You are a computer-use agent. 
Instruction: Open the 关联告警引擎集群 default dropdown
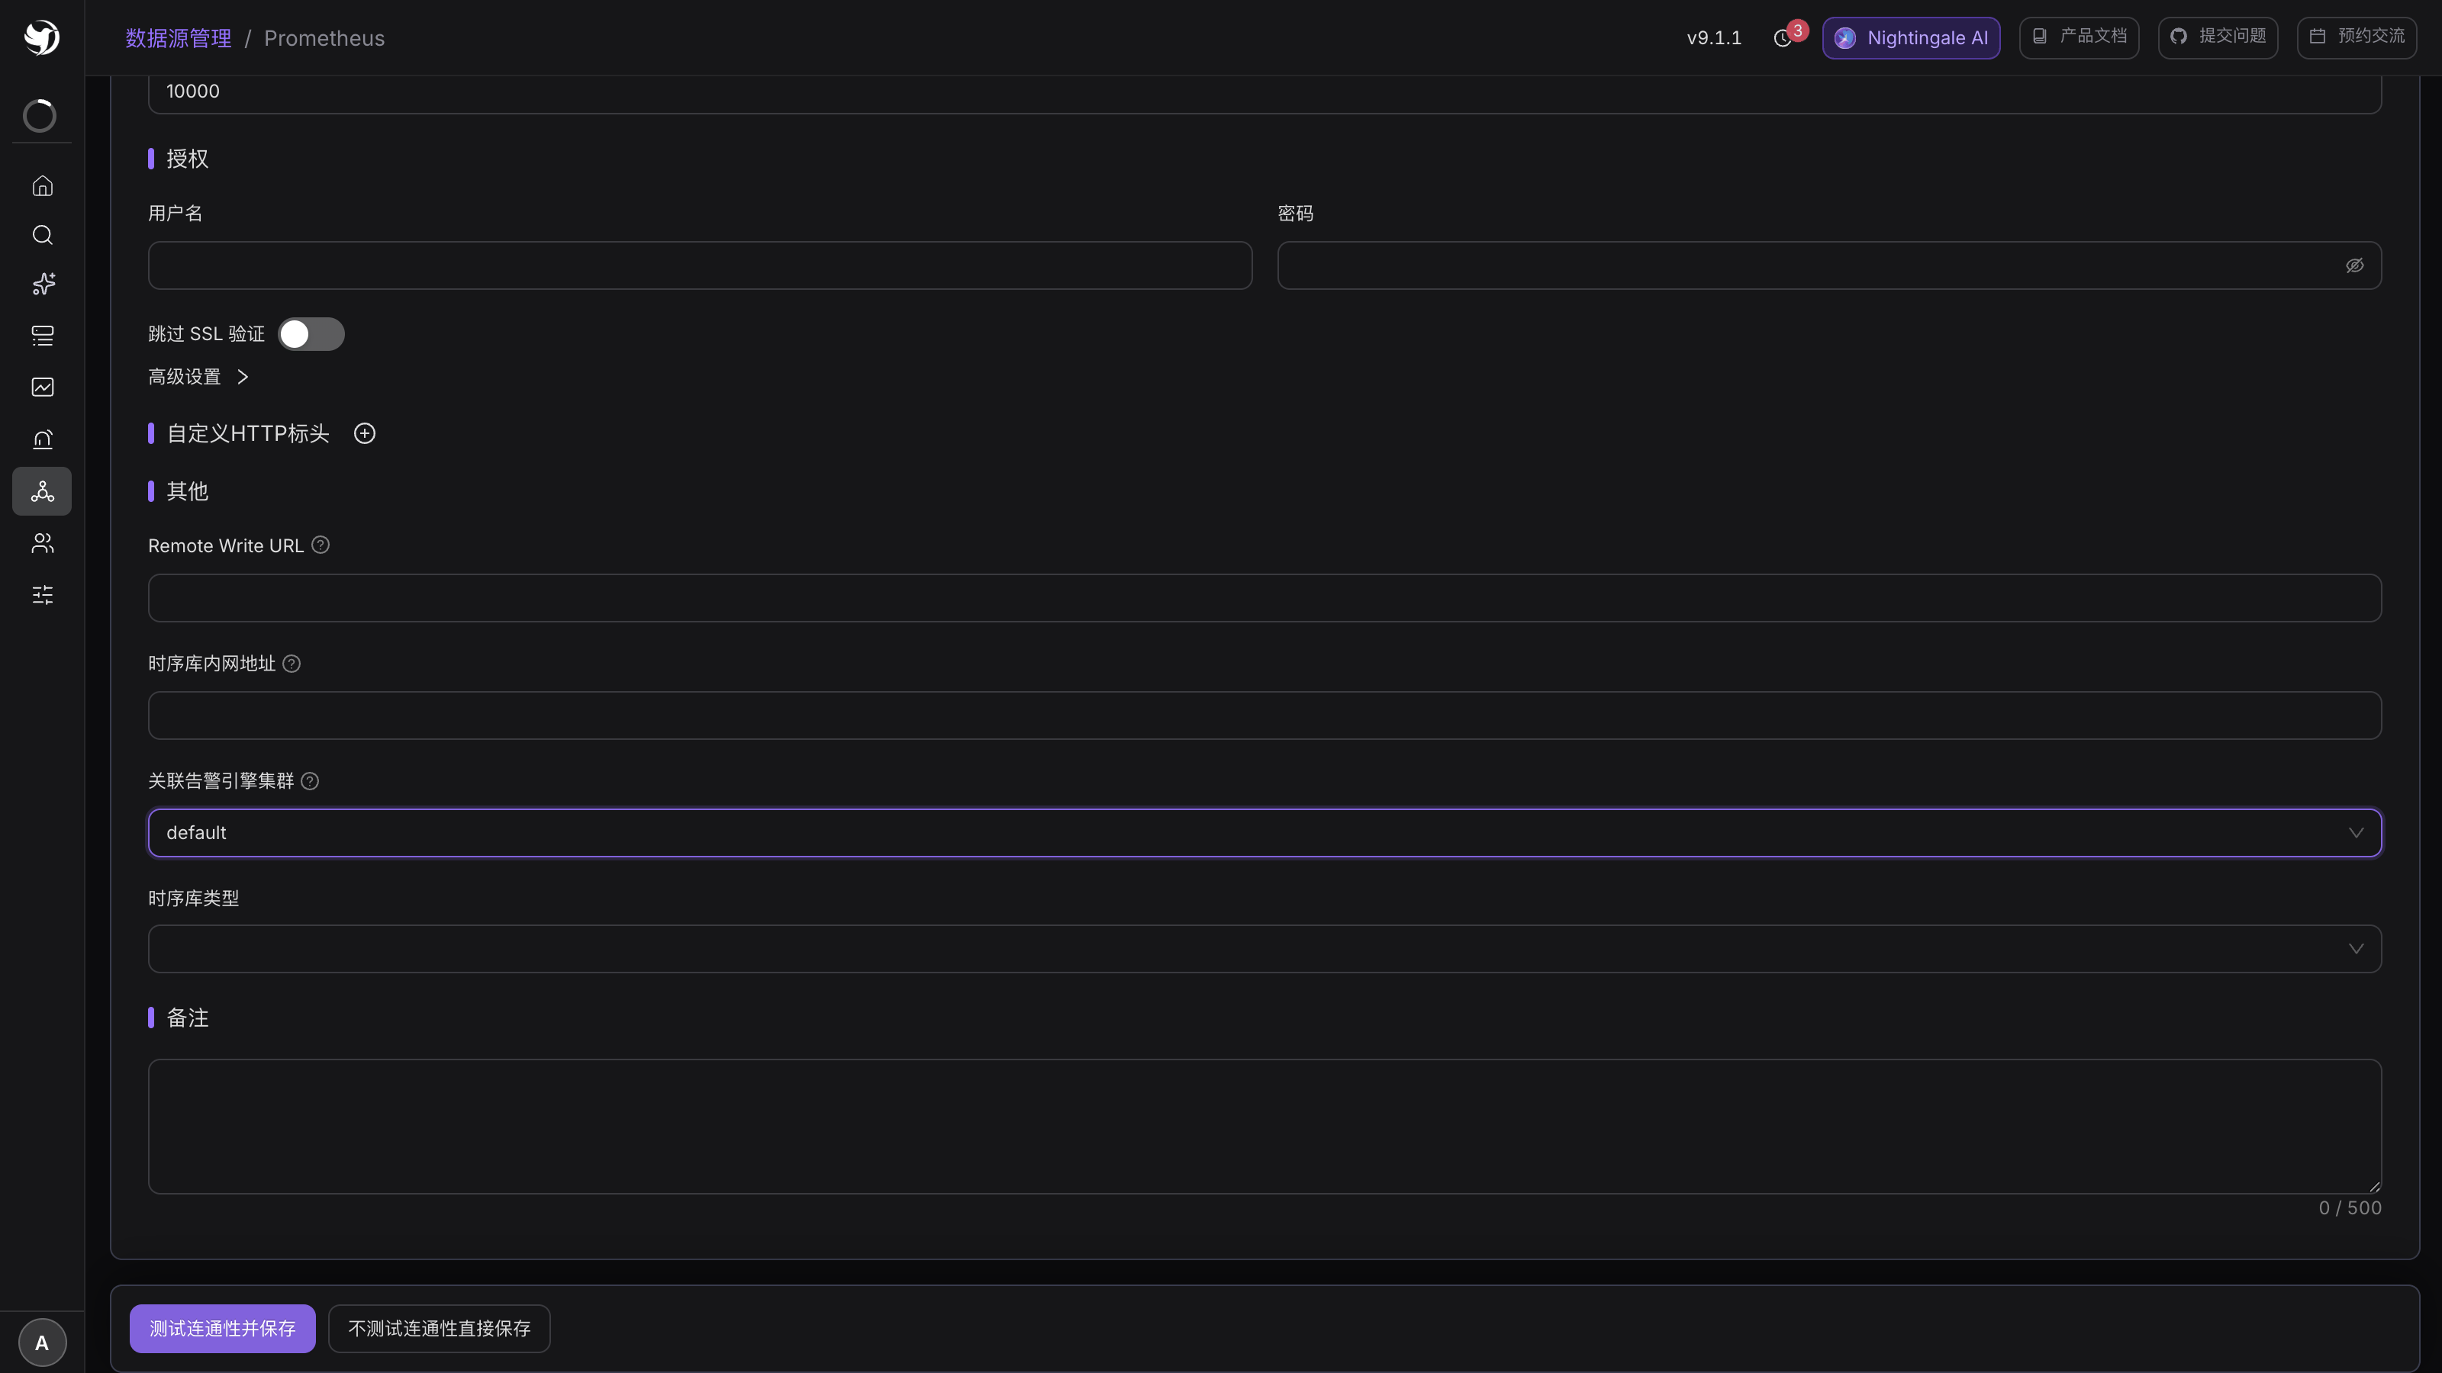(x=1264, y=833)
